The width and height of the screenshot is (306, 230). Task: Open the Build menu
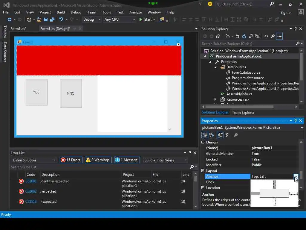(61, 12)
